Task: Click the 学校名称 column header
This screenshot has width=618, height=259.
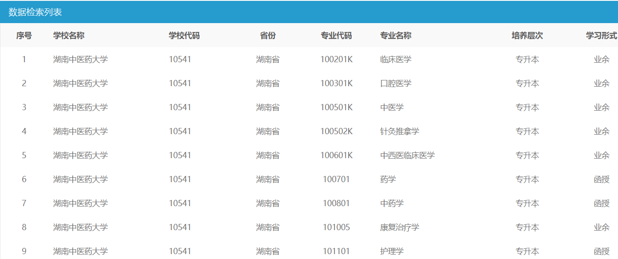Action: pos(68,36)
